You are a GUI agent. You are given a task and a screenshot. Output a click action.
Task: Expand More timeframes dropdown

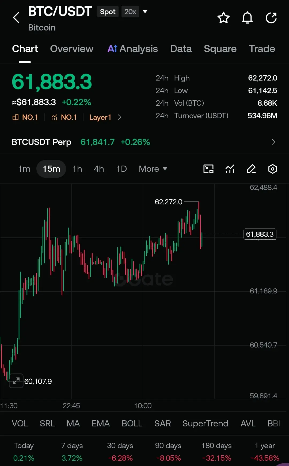click(153, 169)
